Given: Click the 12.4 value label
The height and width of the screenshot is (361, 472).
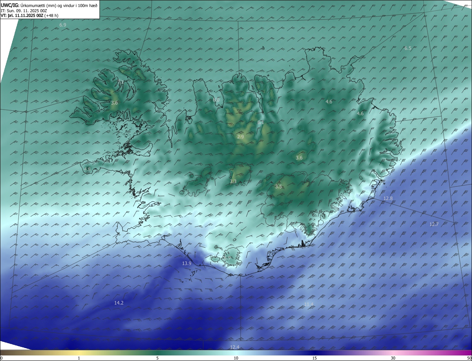Looking at the screenshot, I should click(235, 347).
